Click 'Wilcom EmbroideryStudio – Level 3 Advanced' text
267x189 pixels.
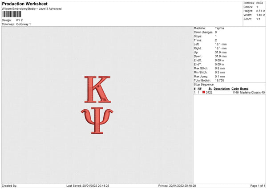[x=32, y=9]
